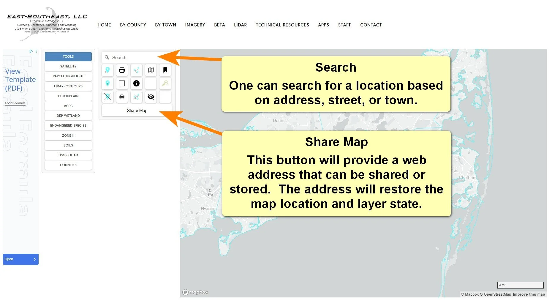This screenshot has width=552, height=301.
Task: Open the TECHNICAL RESOURCES menu
Action: point(282,25)
